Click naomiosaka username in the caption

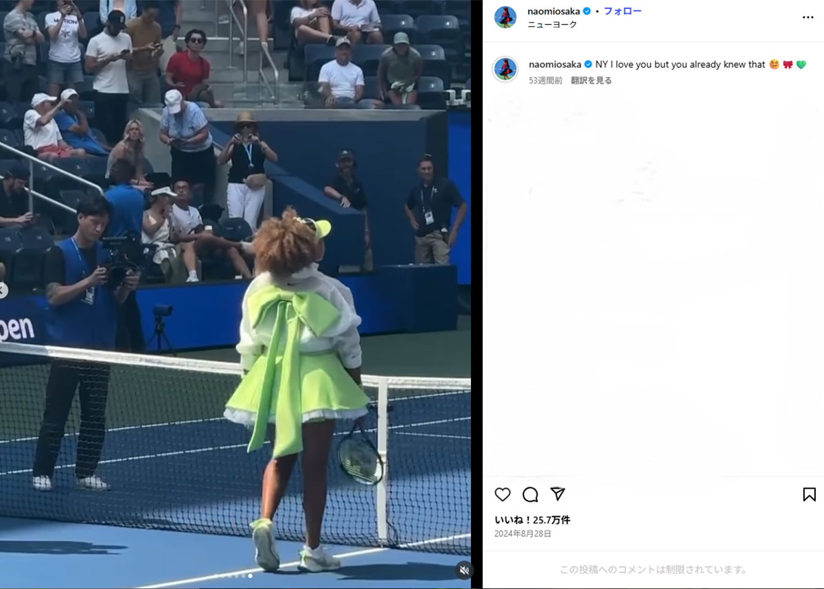[555, 64]
